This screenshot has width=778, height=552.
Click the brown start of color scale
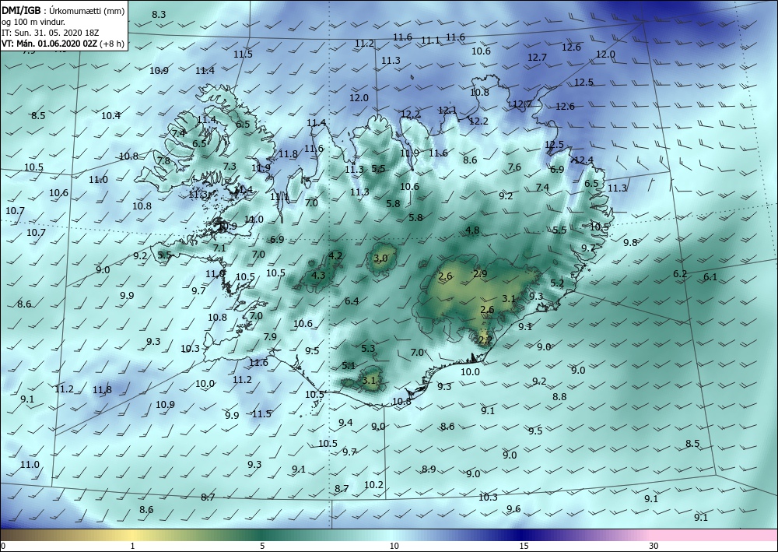20,535
